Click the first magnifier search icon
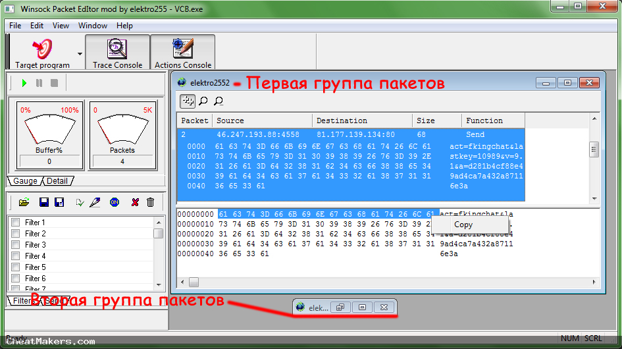The width and height of the screenshot is (622, 349). [203, 101]
